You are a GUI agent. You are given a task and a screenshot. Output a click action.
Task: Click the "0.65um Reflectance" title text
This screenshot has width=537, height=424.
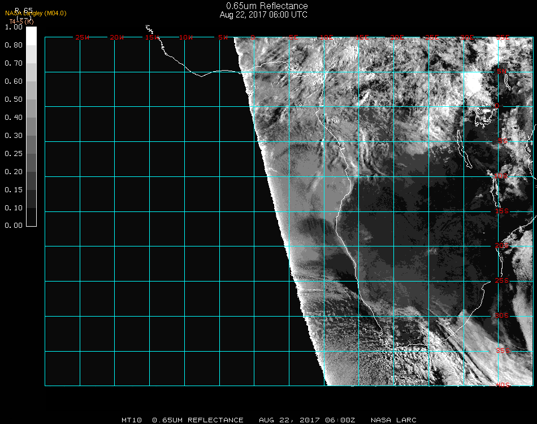point(267,6)
